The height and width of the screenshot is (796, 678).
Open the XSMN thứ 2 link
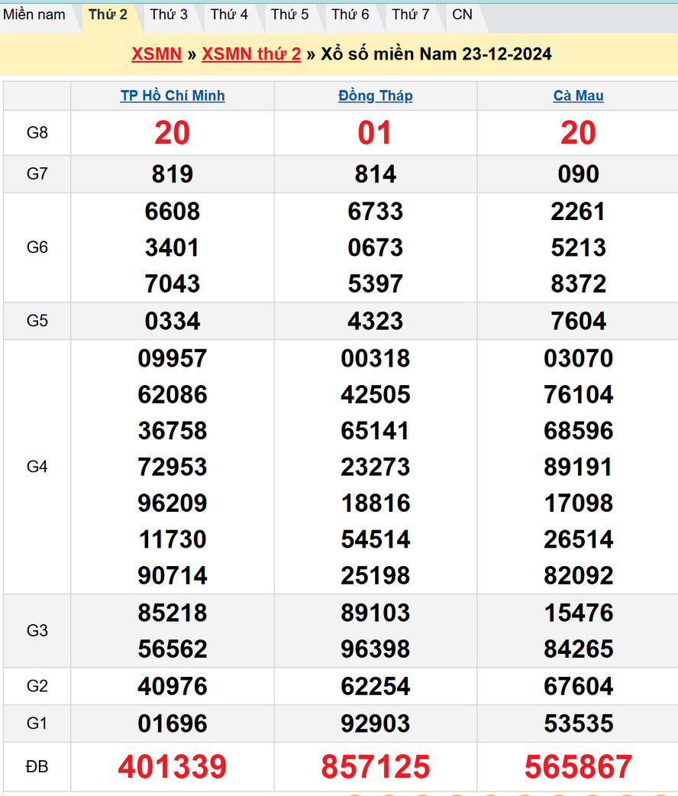click(251, 54)
